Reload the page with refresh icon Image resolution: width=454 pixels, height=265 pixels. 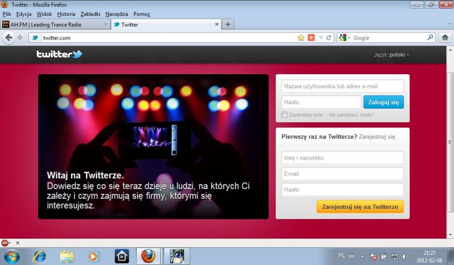(329, 37)
